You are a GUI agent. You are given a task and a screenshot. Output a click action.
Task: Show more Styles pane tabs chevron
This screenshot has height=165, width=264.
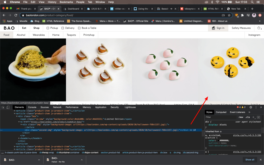pos(249,112)
